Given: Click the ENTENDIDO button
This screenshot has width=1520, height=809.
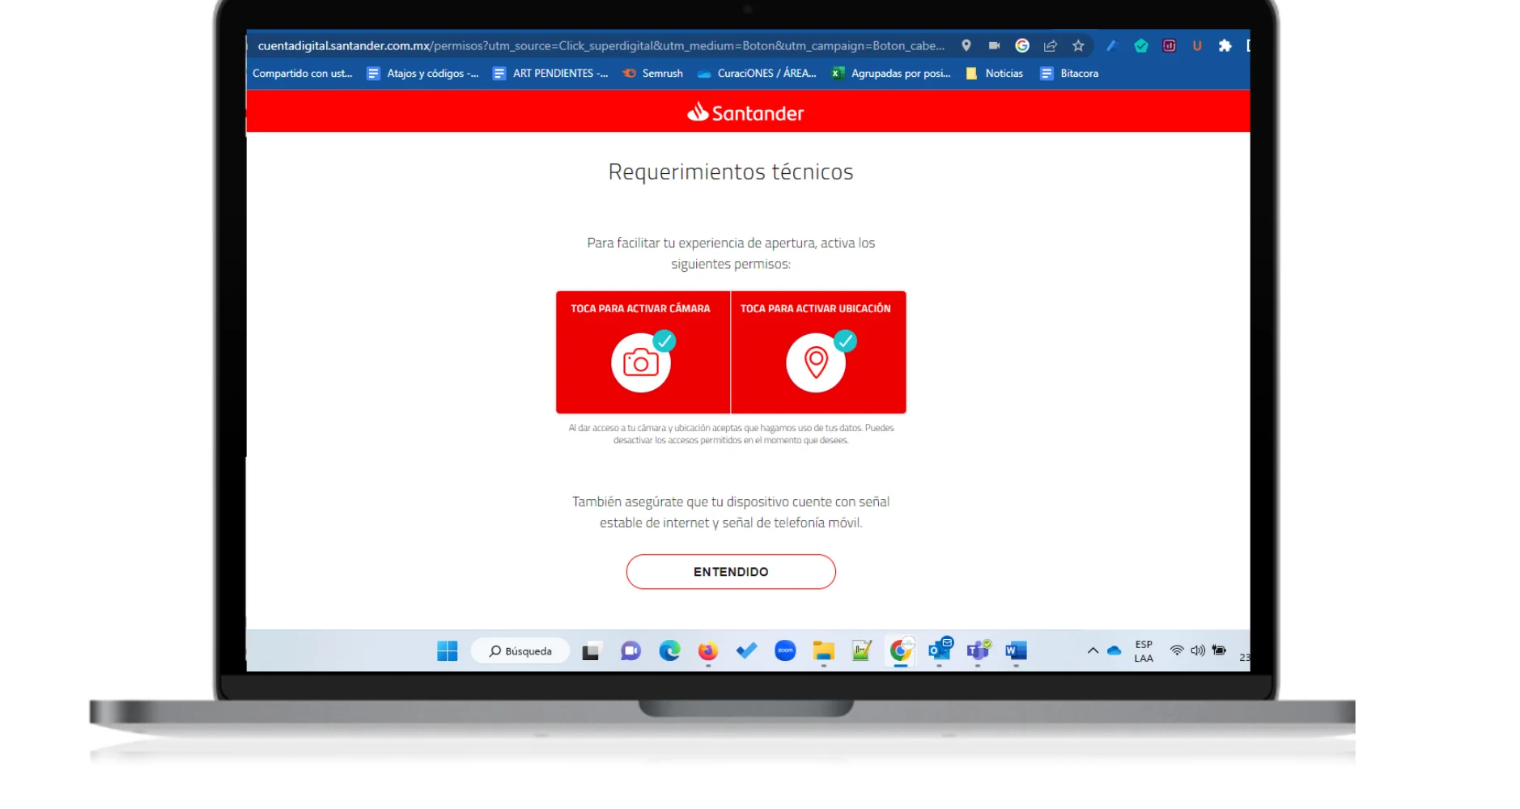Looking at the screenshot, I should [x=730, y=572].
